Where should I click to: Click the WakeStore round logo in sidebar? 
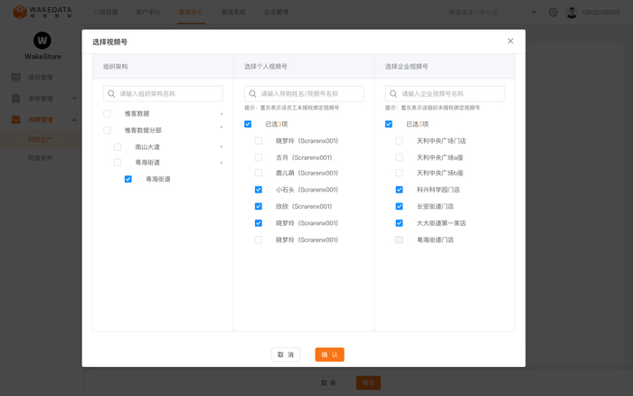(x=43, y=41)
